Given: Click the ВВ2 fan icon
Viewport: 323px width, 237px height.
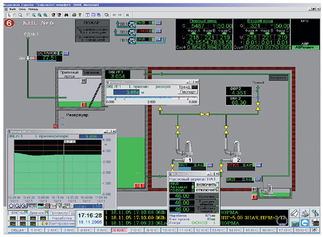Looking at the screenshot, I should click(132, 32).
